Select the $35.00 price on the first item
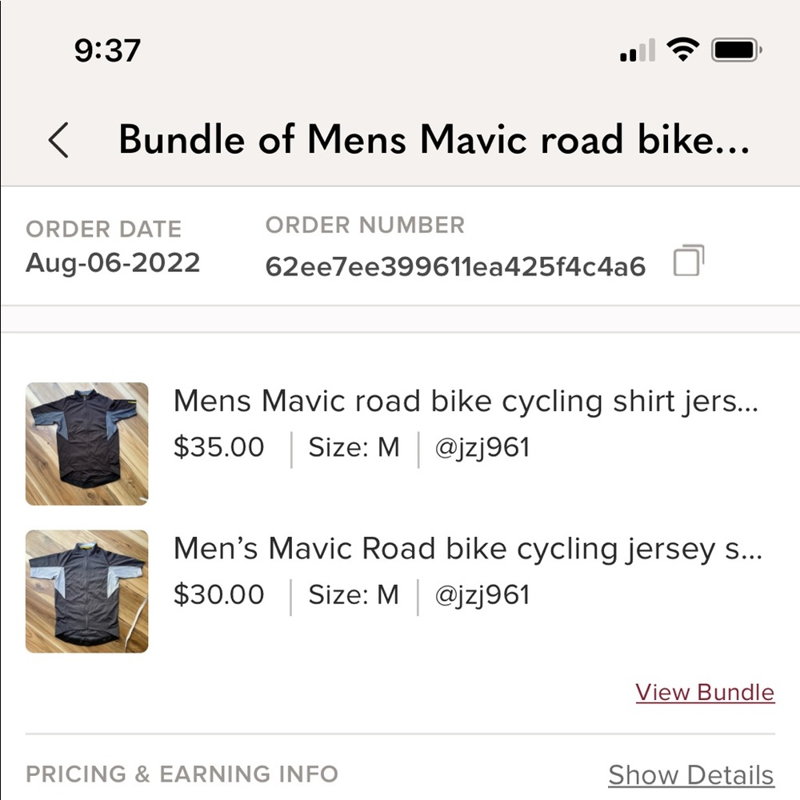Image resolution: width=800 pixels, height=800 pixels. 218,449
